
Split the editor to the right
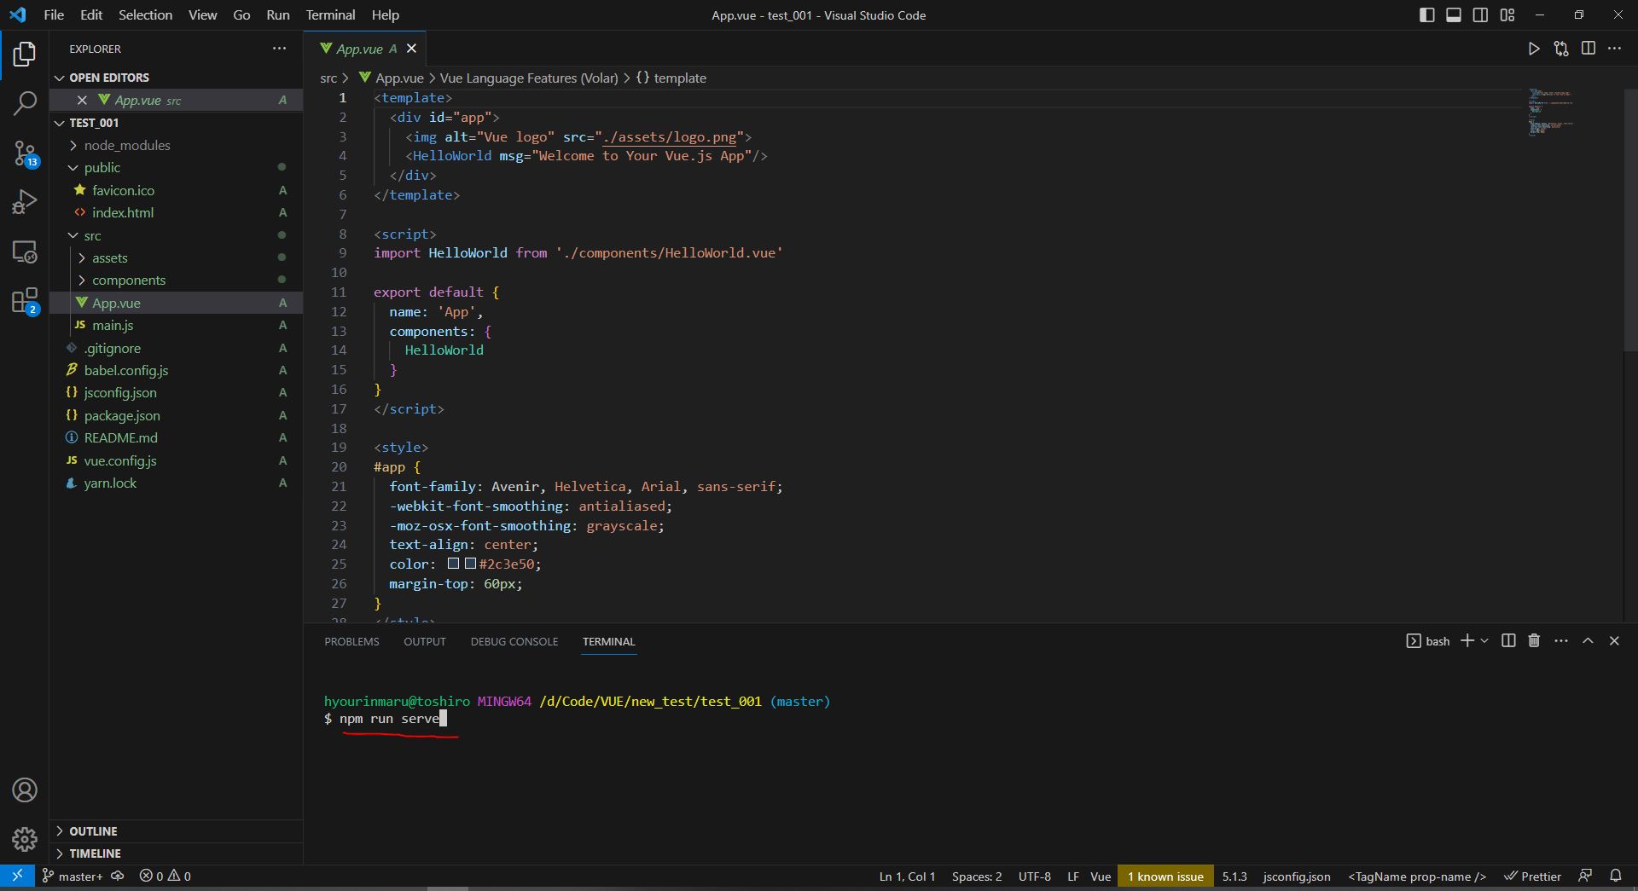1588,49
